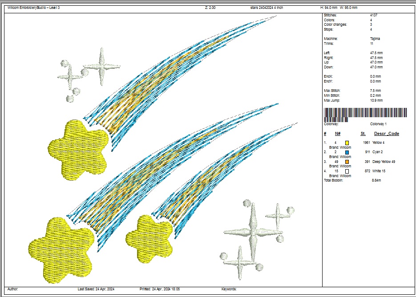
Task: Select the Tajima machine value
Action: [x=375, y=39]
